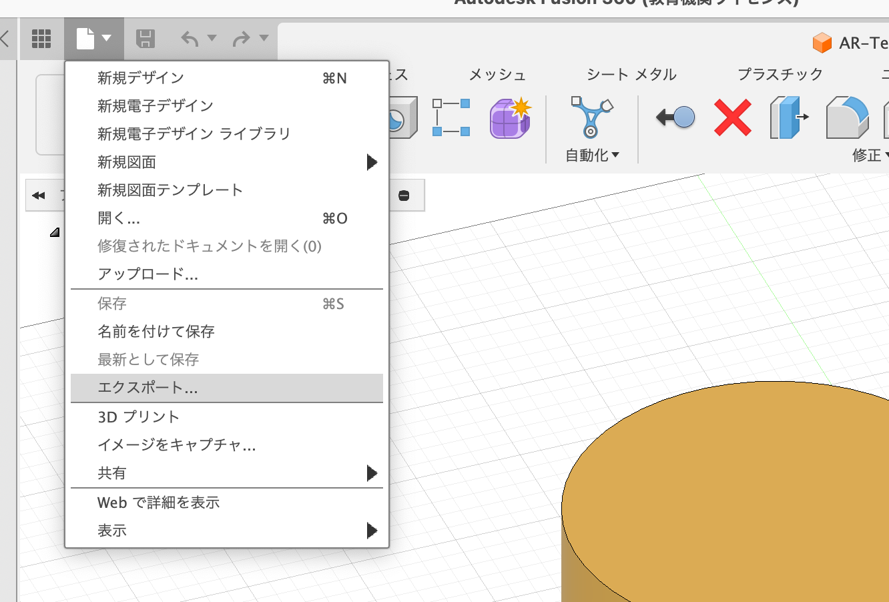Image resolution: width=889 pixels, height=602 pixels.
Task: Open the application grid launcher icon
Action: point(41,39)
